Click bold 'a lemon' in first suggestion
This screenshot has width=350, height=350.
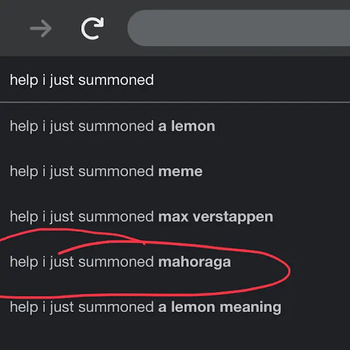point(187,126)
